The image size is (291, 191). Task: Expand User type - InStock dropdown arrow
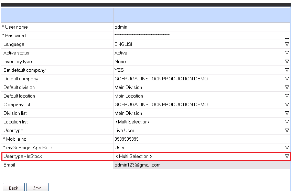pos(287,156)
